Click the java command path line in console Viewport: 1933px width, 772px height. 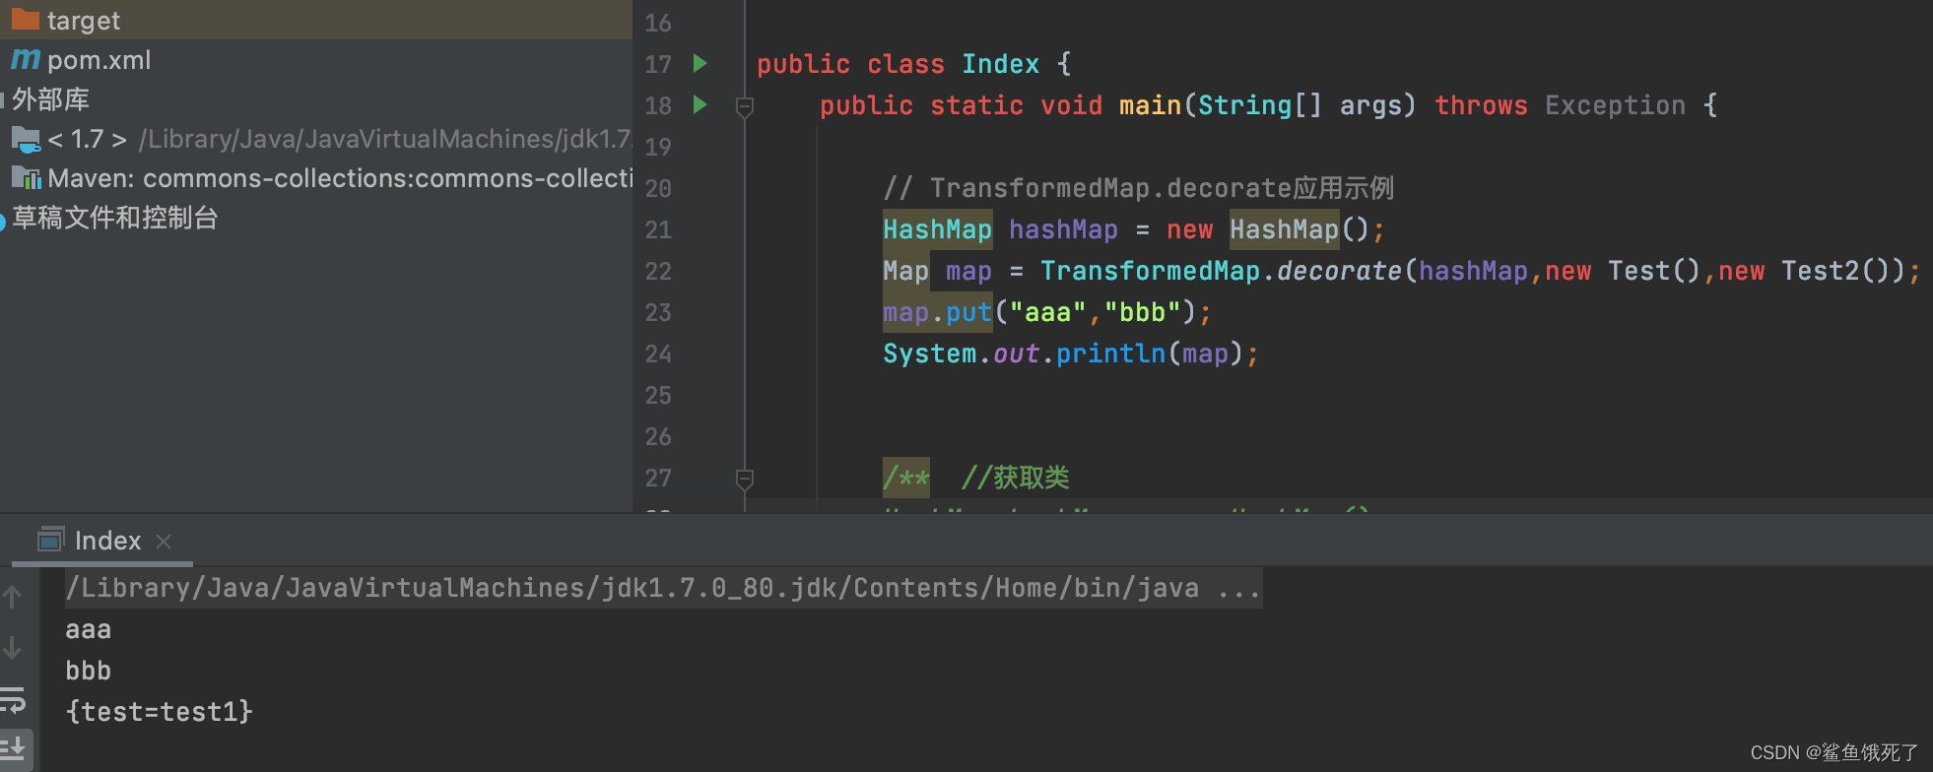663,588
